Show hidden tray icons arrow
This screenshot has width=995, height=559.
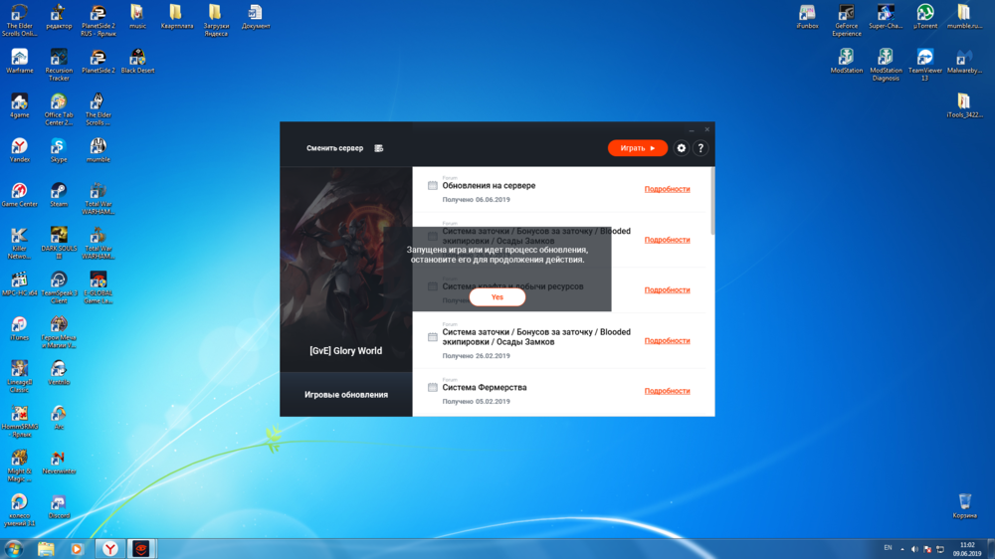pyautogui.click(x=903, y=548)
